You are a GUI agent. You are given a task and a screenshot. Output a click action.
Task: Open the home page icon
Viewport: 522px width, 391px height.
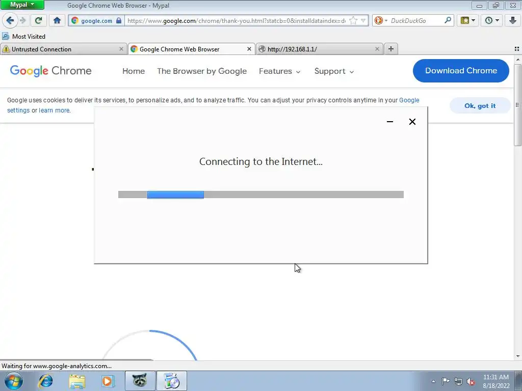[57, 20]
